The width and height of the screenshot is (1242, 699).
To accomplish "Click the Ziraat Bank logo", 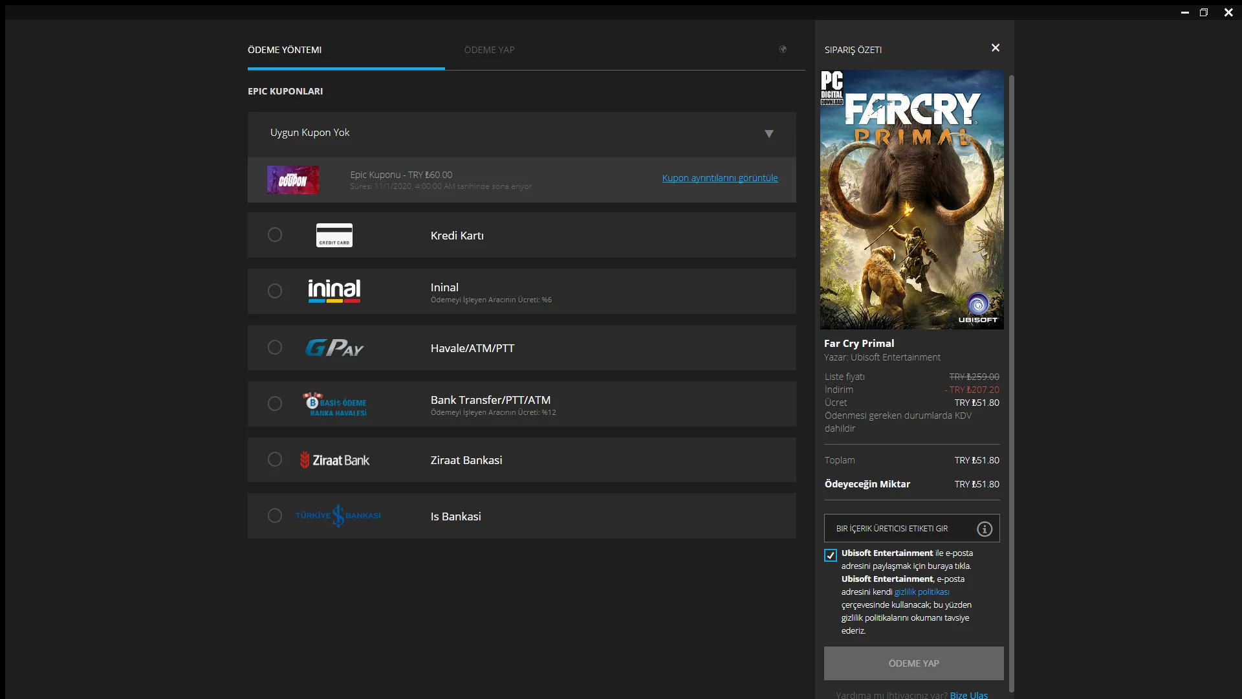I will [334, 460].
